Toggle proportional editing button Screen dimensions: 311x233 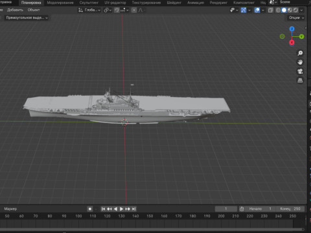134,10
